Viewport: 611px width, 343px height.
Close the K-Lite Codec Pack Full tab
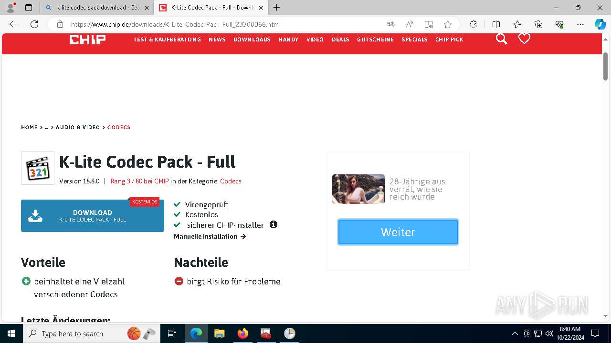[x=261, y=8]
